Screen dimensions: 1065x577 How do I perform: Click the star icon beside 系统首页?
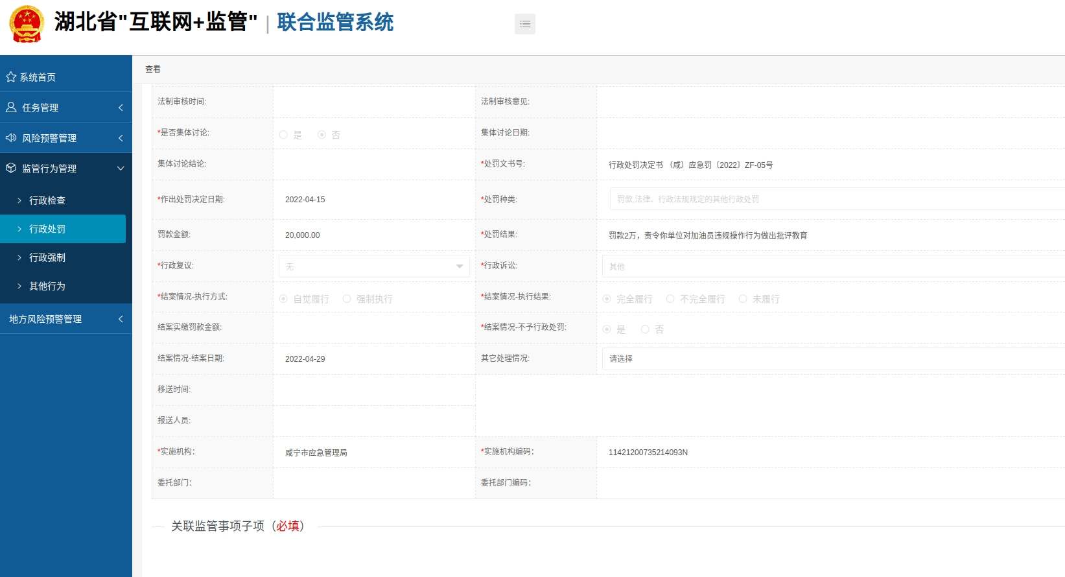point(11,77)
